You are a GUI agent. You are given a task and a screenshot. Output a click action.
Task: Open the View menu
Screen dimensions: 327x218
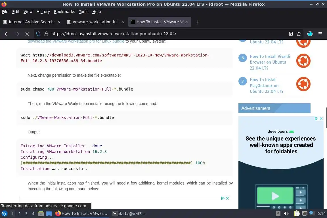(28, 12)
